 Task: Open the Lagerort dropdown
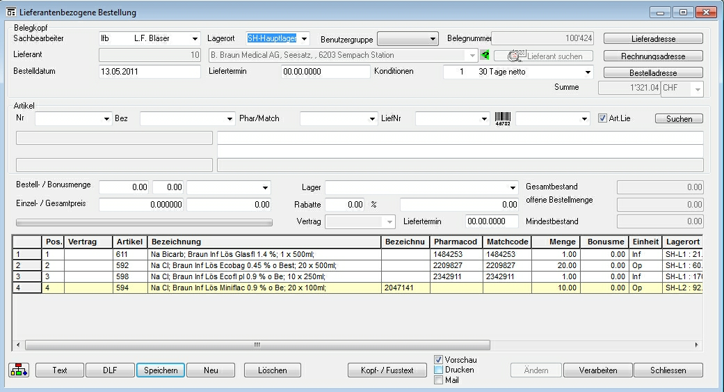(x=304, y=39)
